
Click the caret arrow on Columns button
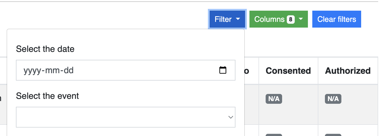[x=301, y=19]
